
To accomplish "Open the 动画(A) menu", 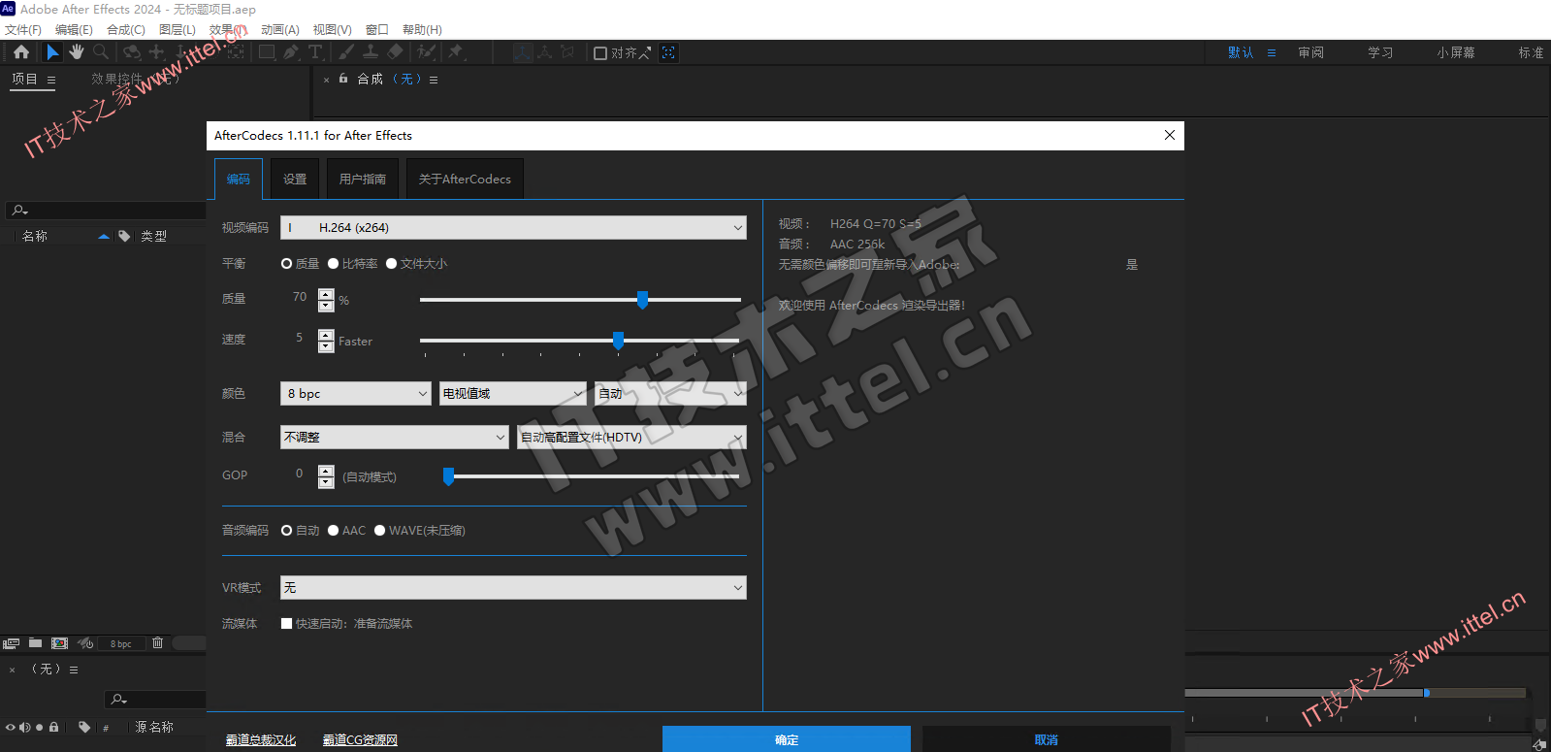I will (280, 30).
